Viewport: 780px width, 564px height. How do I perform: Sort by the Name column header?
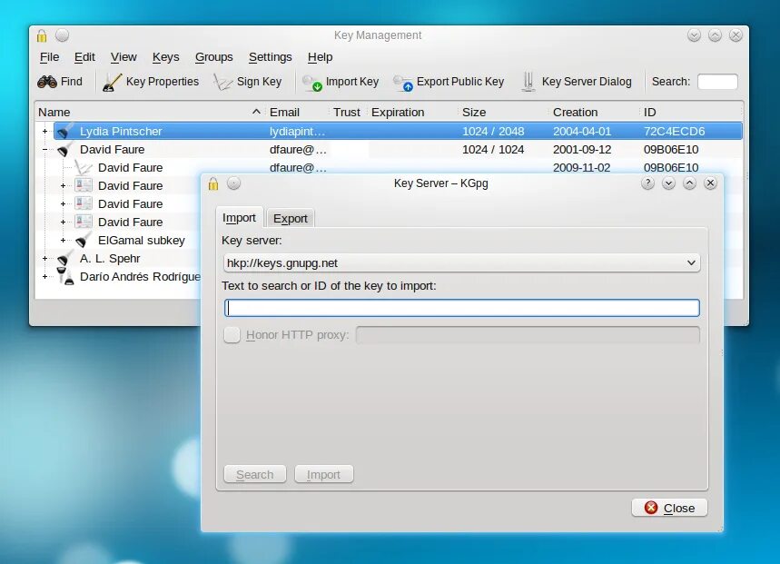(150, 113)
